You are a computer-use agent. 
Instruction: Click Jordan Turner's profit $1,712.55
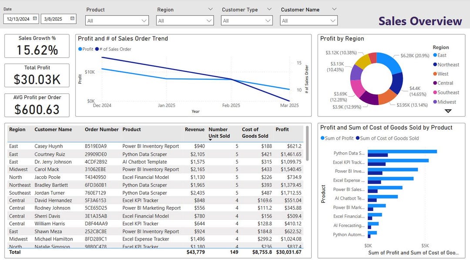(x=291, y=193)
